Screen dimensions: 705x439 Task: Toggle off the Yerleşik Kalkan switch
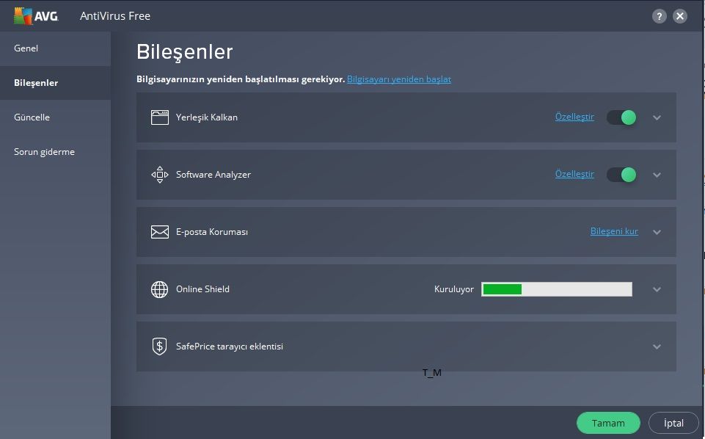point(621,117)
